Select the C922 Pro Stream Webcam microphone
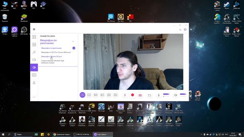244x137 pixels. pyautogui.click(x=56, y=53)
